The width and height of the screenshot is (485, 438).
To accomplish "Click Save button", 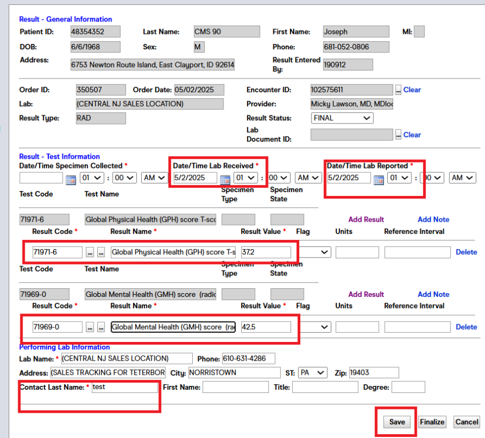I will (x=397, y=422).
